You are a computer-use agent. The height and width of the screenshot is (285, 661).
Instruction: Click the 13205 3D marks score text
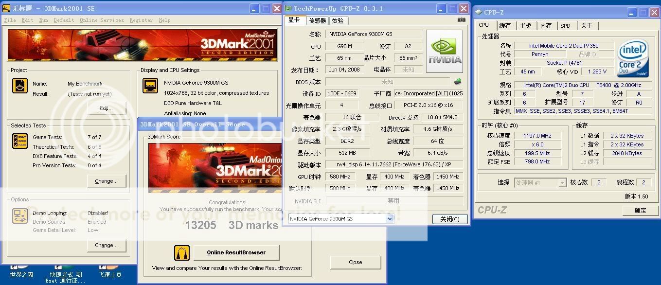[232, 225]
